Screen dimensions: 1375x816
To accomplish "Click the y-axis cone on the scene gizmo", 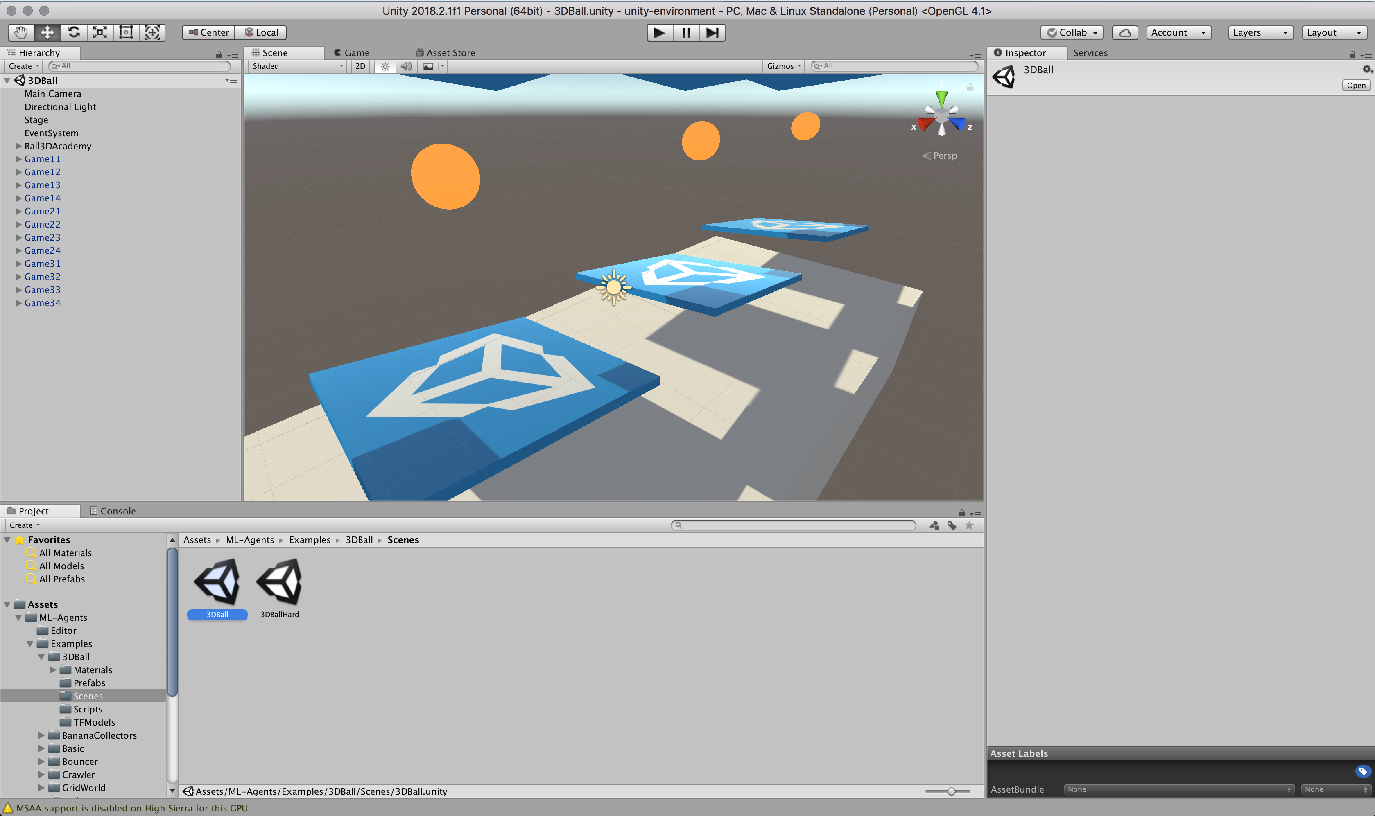I will 941,99.
